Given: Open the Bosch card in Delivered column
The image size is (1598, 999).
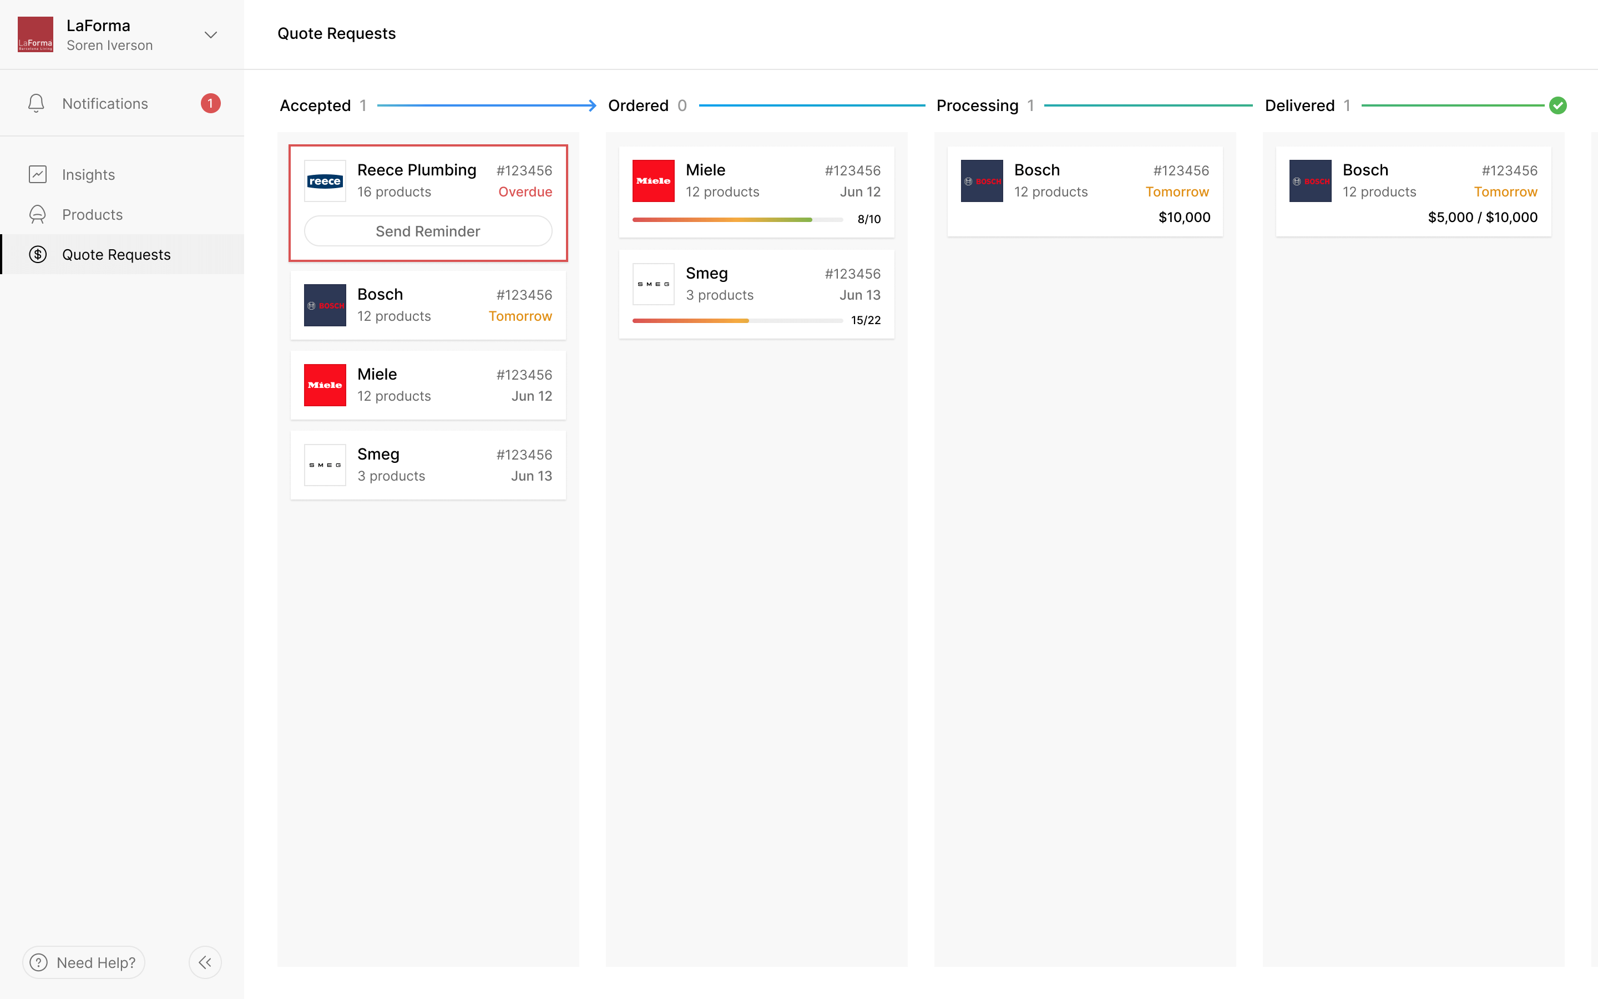Looking at the screenshot, I should (1413, 191).
